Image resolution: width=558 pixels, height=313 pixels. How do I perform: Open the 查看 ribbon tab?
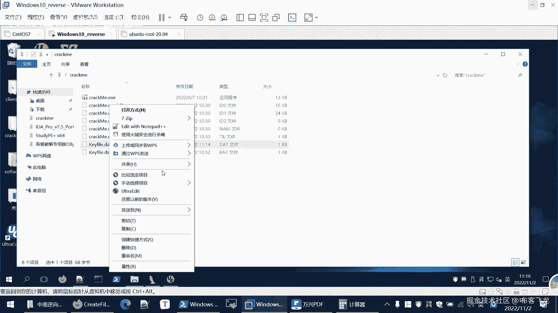pos(84,64)
